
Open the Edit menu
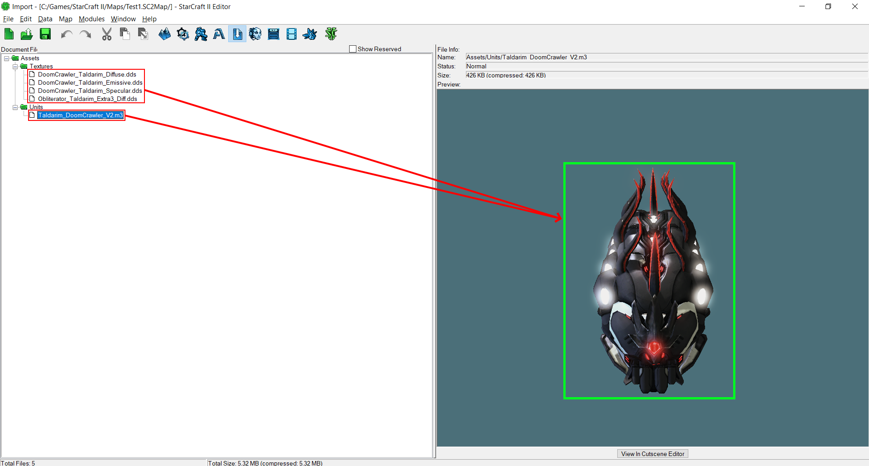[x=26, y=19]
